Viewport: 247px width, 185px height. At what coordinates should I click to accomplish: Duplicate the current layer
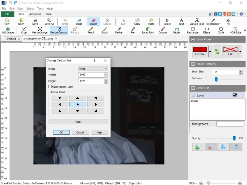tap(223, 147)
